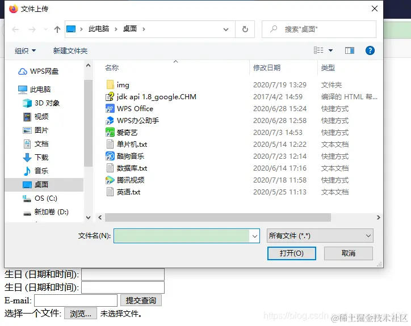The width and height of the screenshot is (411, 326).
Task: Select the jdk api CHM file icon
Action: point(110,96)
